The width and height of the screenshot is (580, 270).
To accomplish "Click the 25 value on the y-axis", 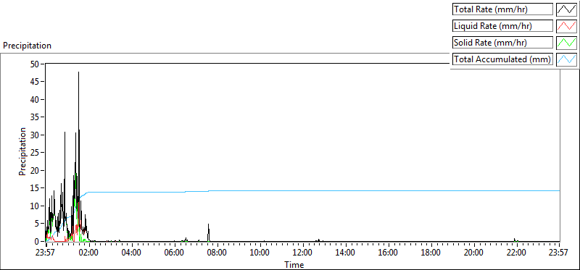I will pos(36,153).
